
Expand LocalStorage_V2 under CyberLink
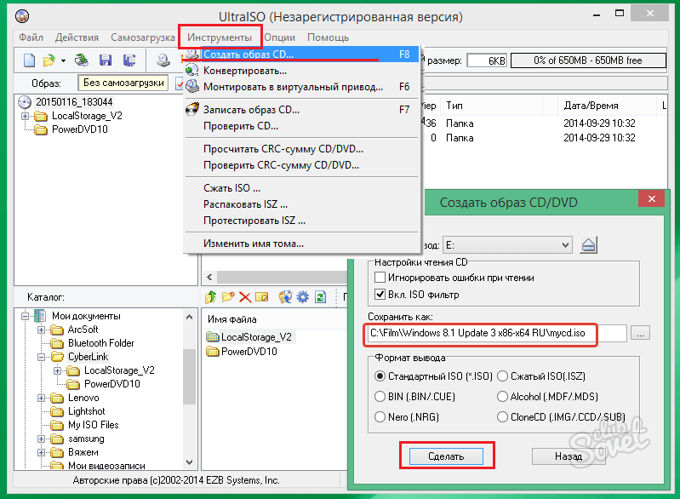click(57, 370)
